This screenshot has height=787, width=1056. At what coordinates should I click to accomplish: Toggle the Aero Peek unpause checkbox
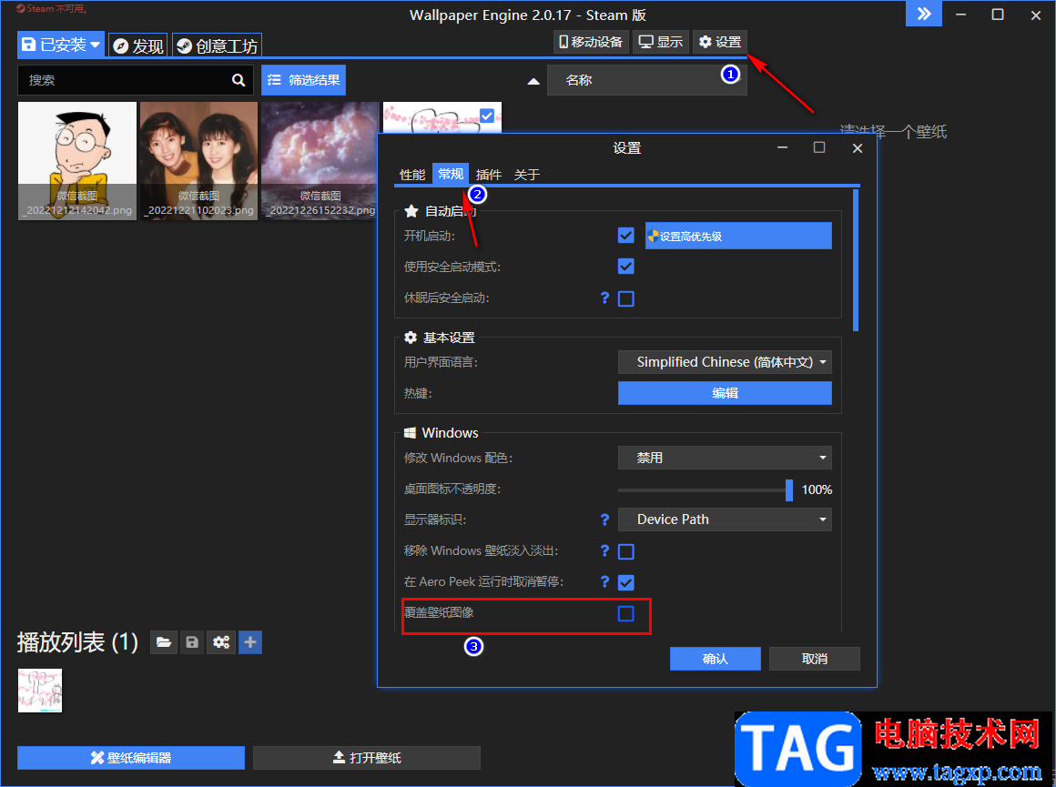625,582
